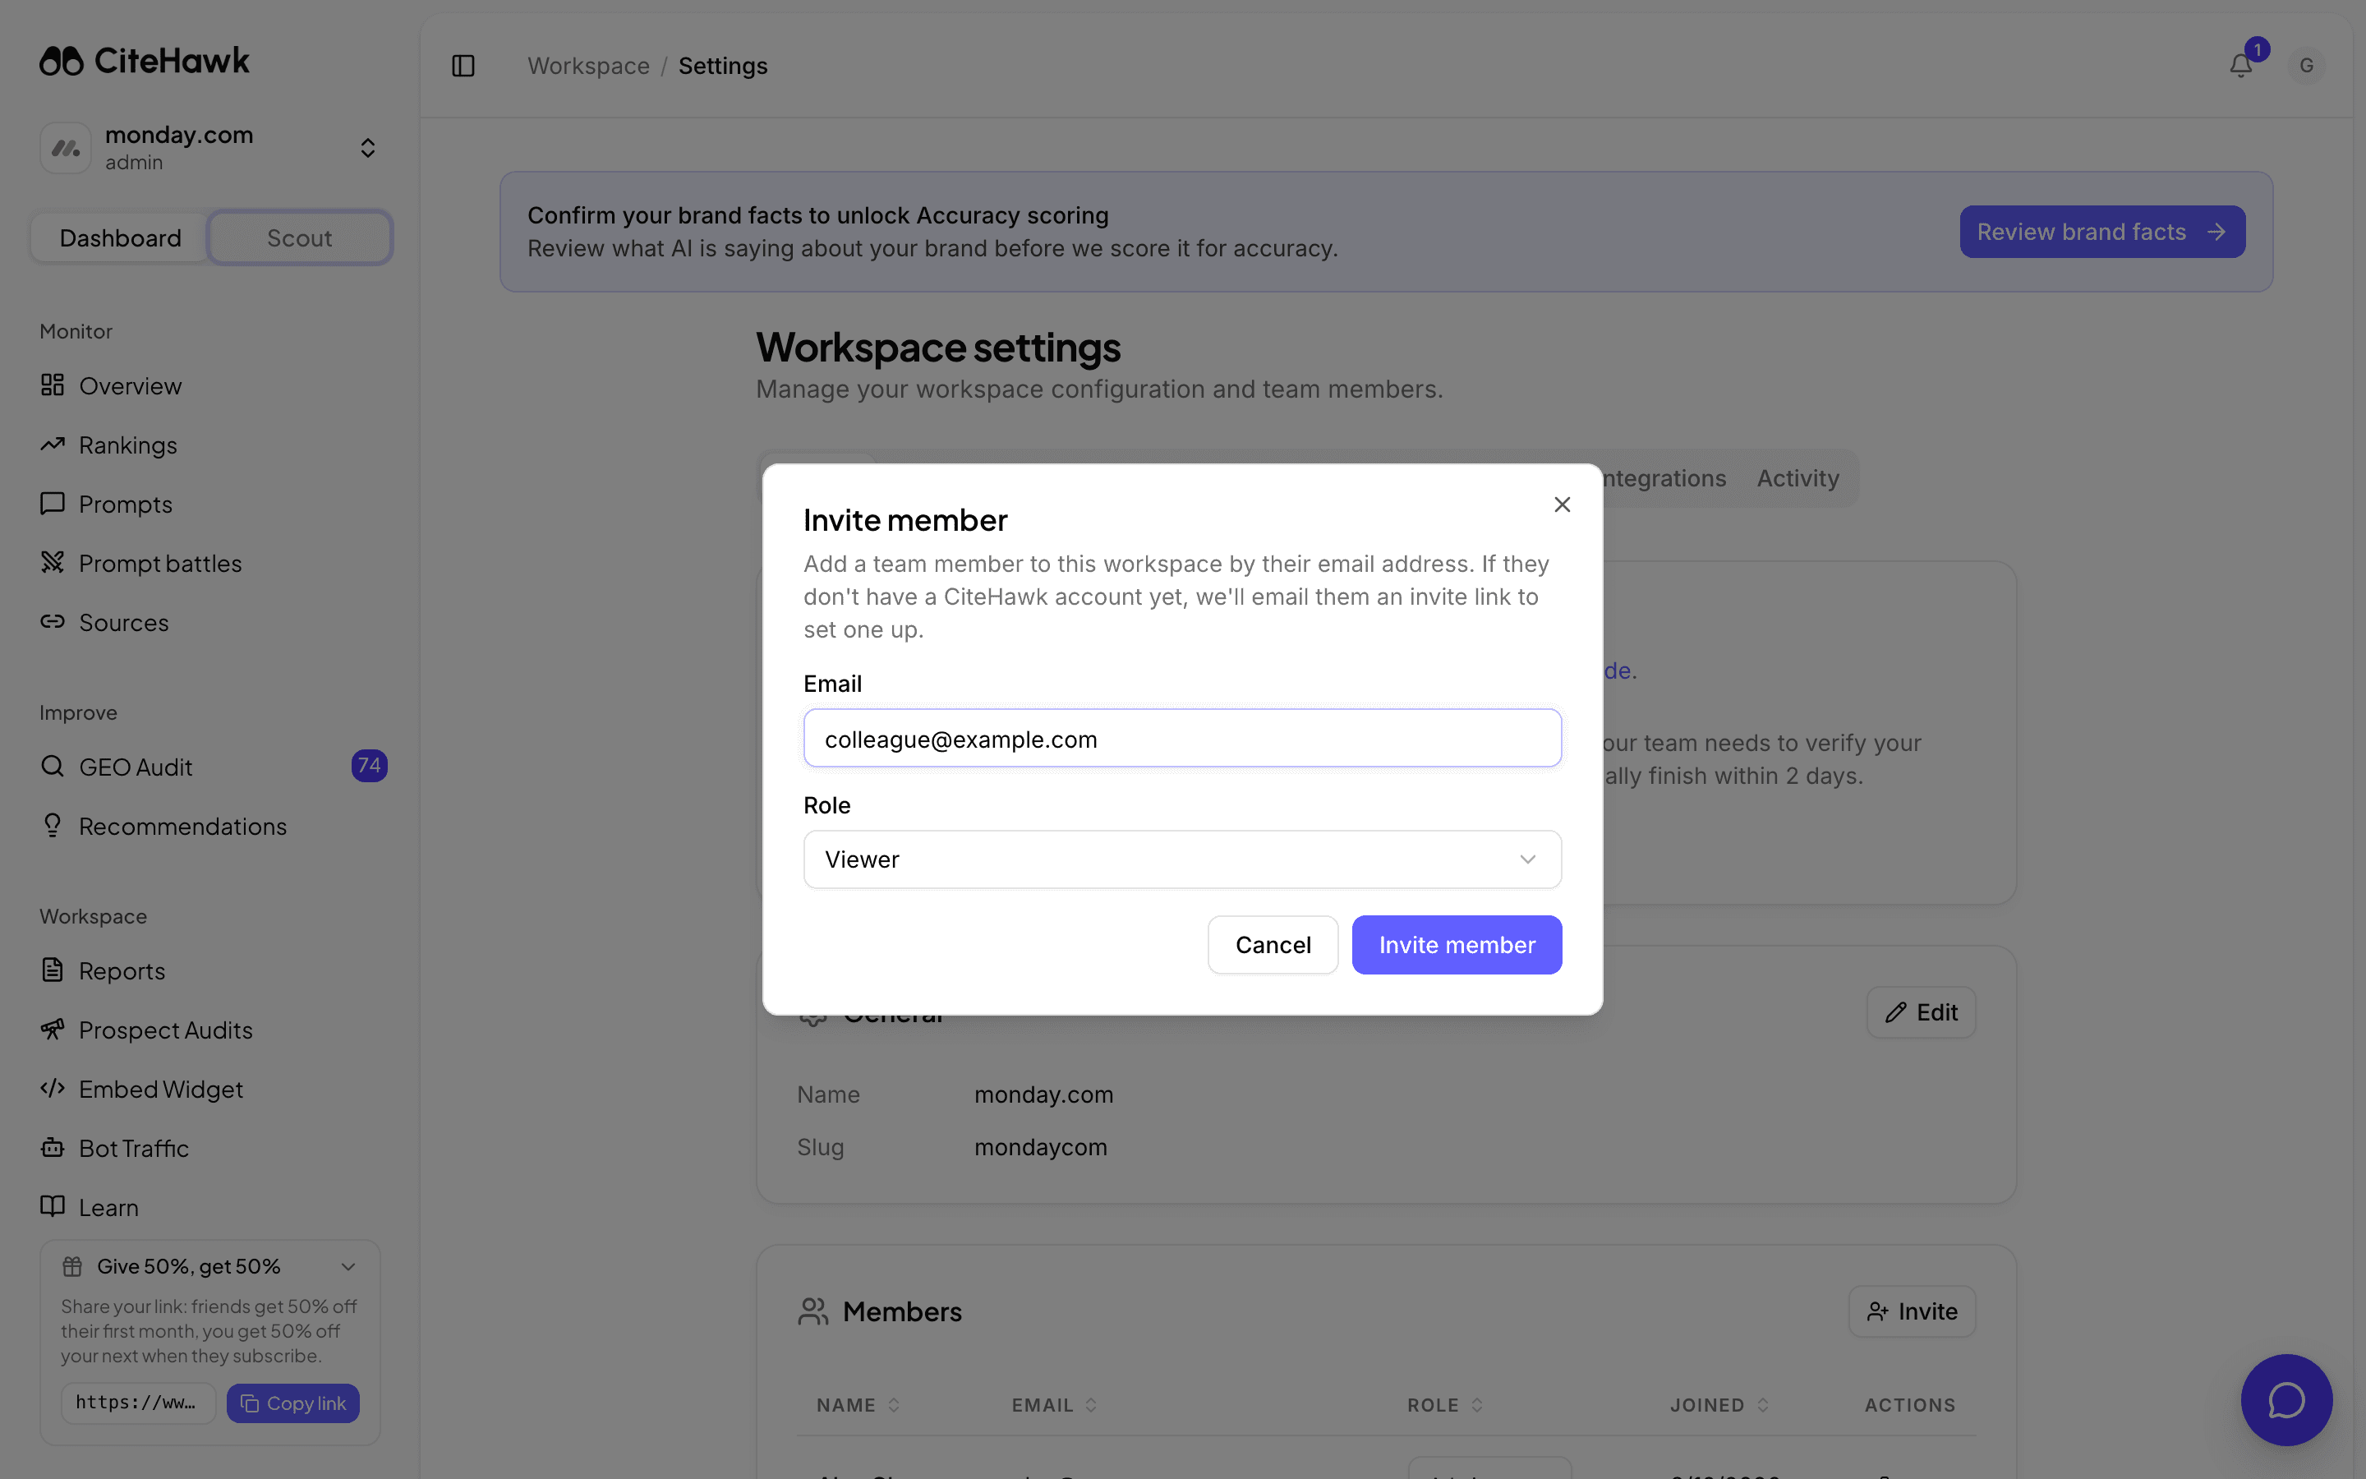The height and width of the screenshot is (1479, 2366).
Task: Open the G user avatar menu
Action: (x=2306, y=66)
